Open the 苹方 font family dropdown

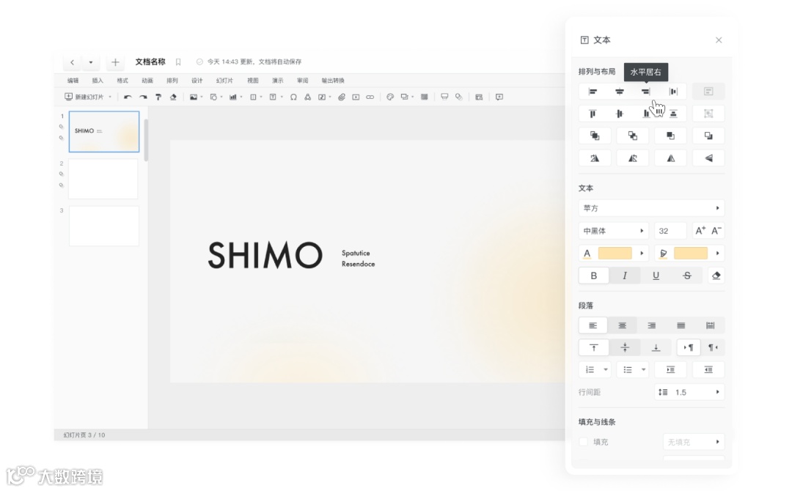pyautogui.click(x=652, y=208)
